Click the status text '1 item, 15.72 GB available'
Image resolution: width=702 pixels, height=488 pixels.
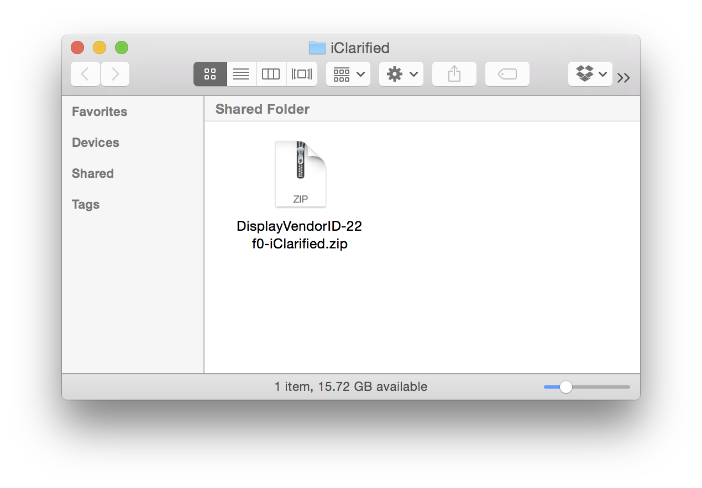tap(351, 386)
